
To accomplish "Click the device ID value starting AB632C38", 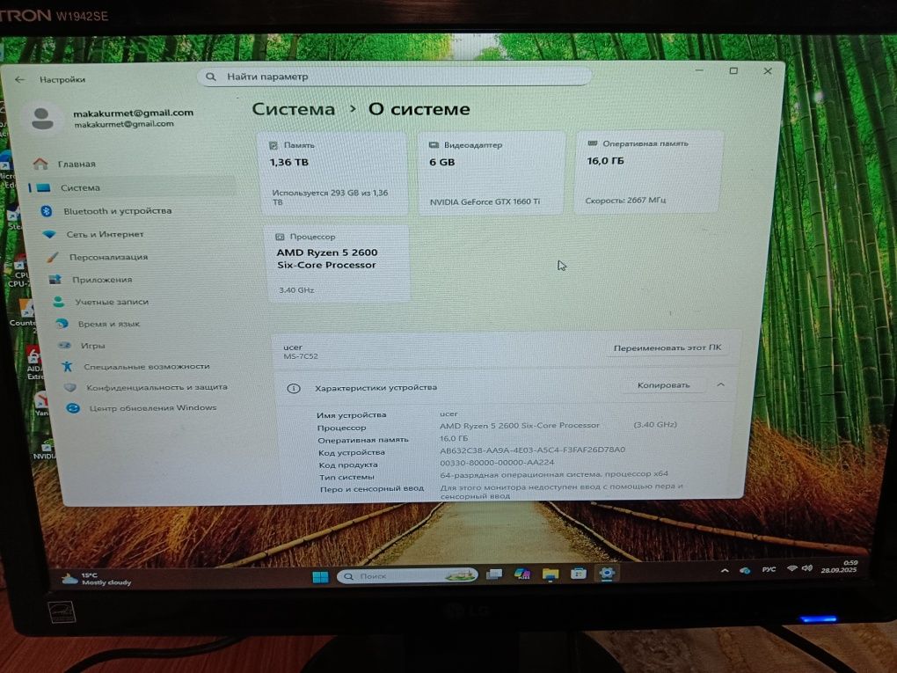I will point(533,450).
